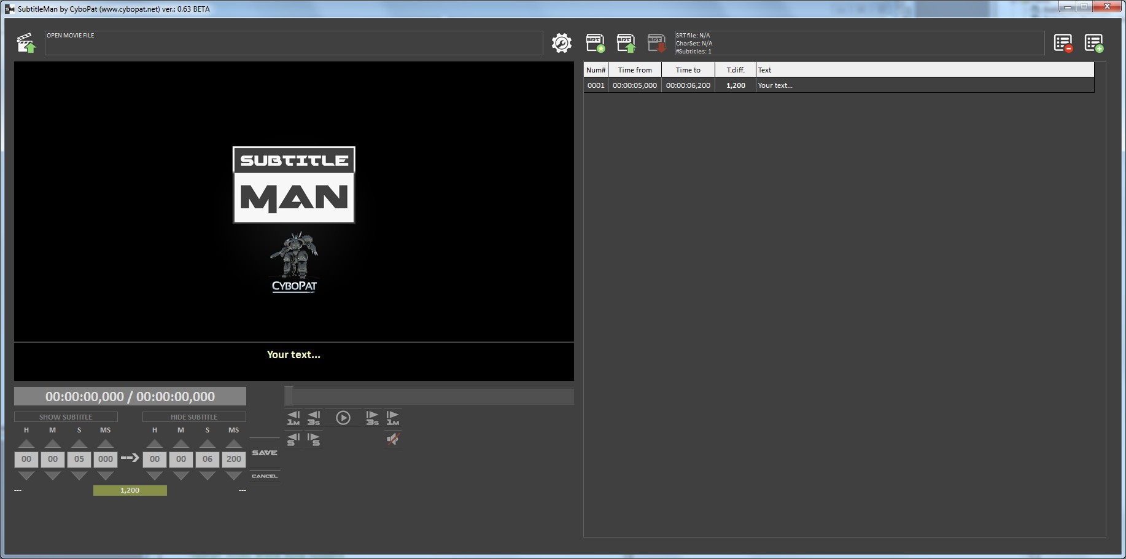Click 'Your text...' subtitle preview
The image size is (1126, 559).
pyautogui.click(x=293, y=355)
